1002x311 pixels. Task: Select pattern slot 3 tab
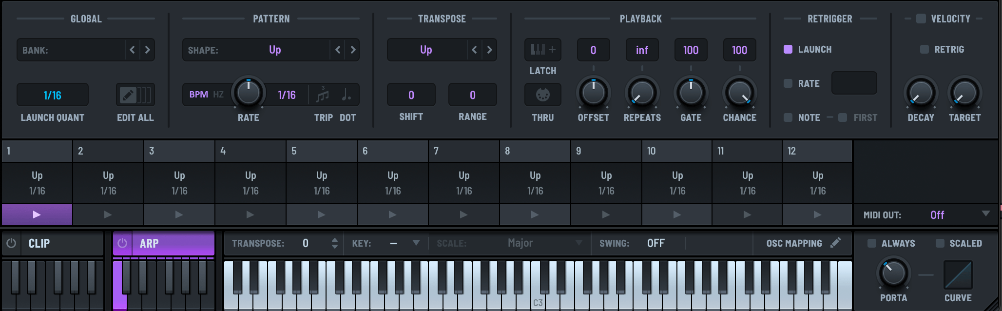179,151
